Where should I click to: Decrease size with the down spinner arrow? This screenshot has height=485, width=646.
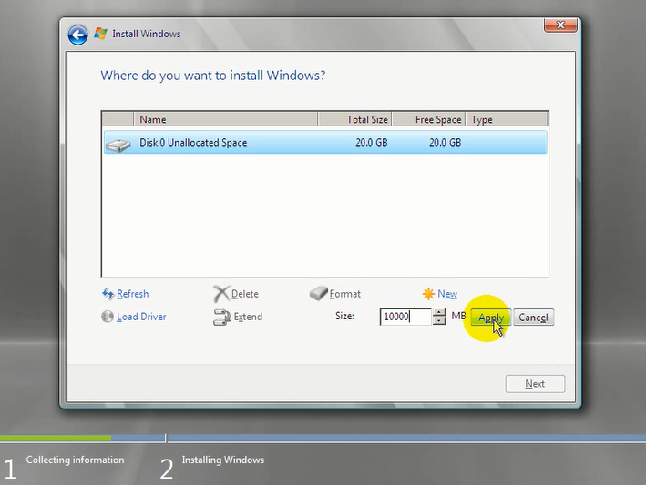[439, 321]
